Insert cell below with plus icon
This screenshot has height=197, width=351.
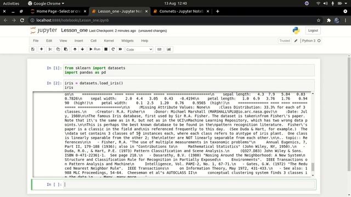(x=42, y=49)
